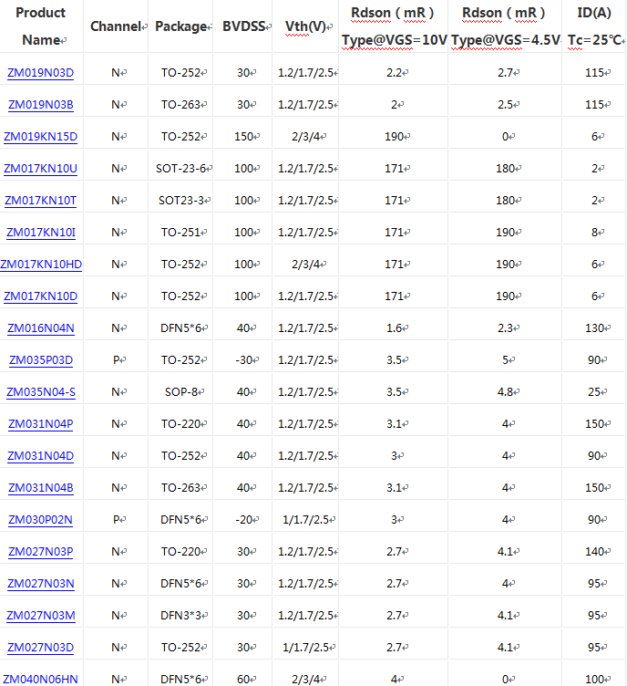The width and height of the screenshot is (627, 686).
Task: Click the ZM017KN10I product link
Action: coord(40,233)
